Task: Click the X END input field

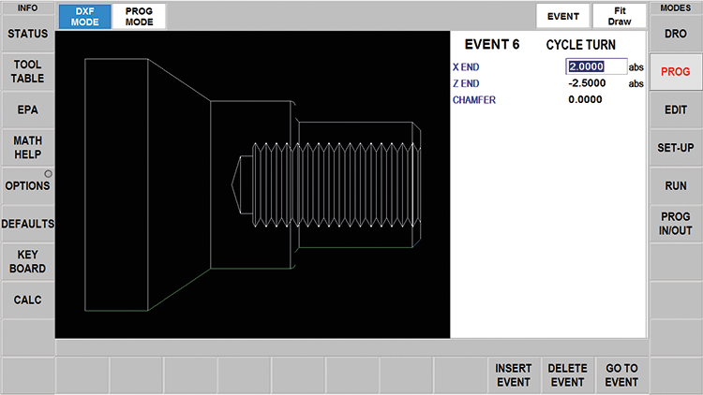Action: click(596, 66)
